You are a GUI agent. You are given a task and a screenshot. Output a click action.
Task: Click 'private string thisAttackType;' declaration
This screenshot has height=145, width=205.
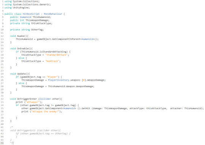point(31,23)
